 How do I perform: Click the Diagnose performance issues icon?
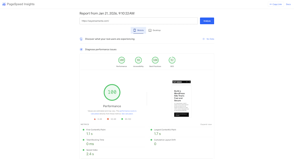[81, 49]
